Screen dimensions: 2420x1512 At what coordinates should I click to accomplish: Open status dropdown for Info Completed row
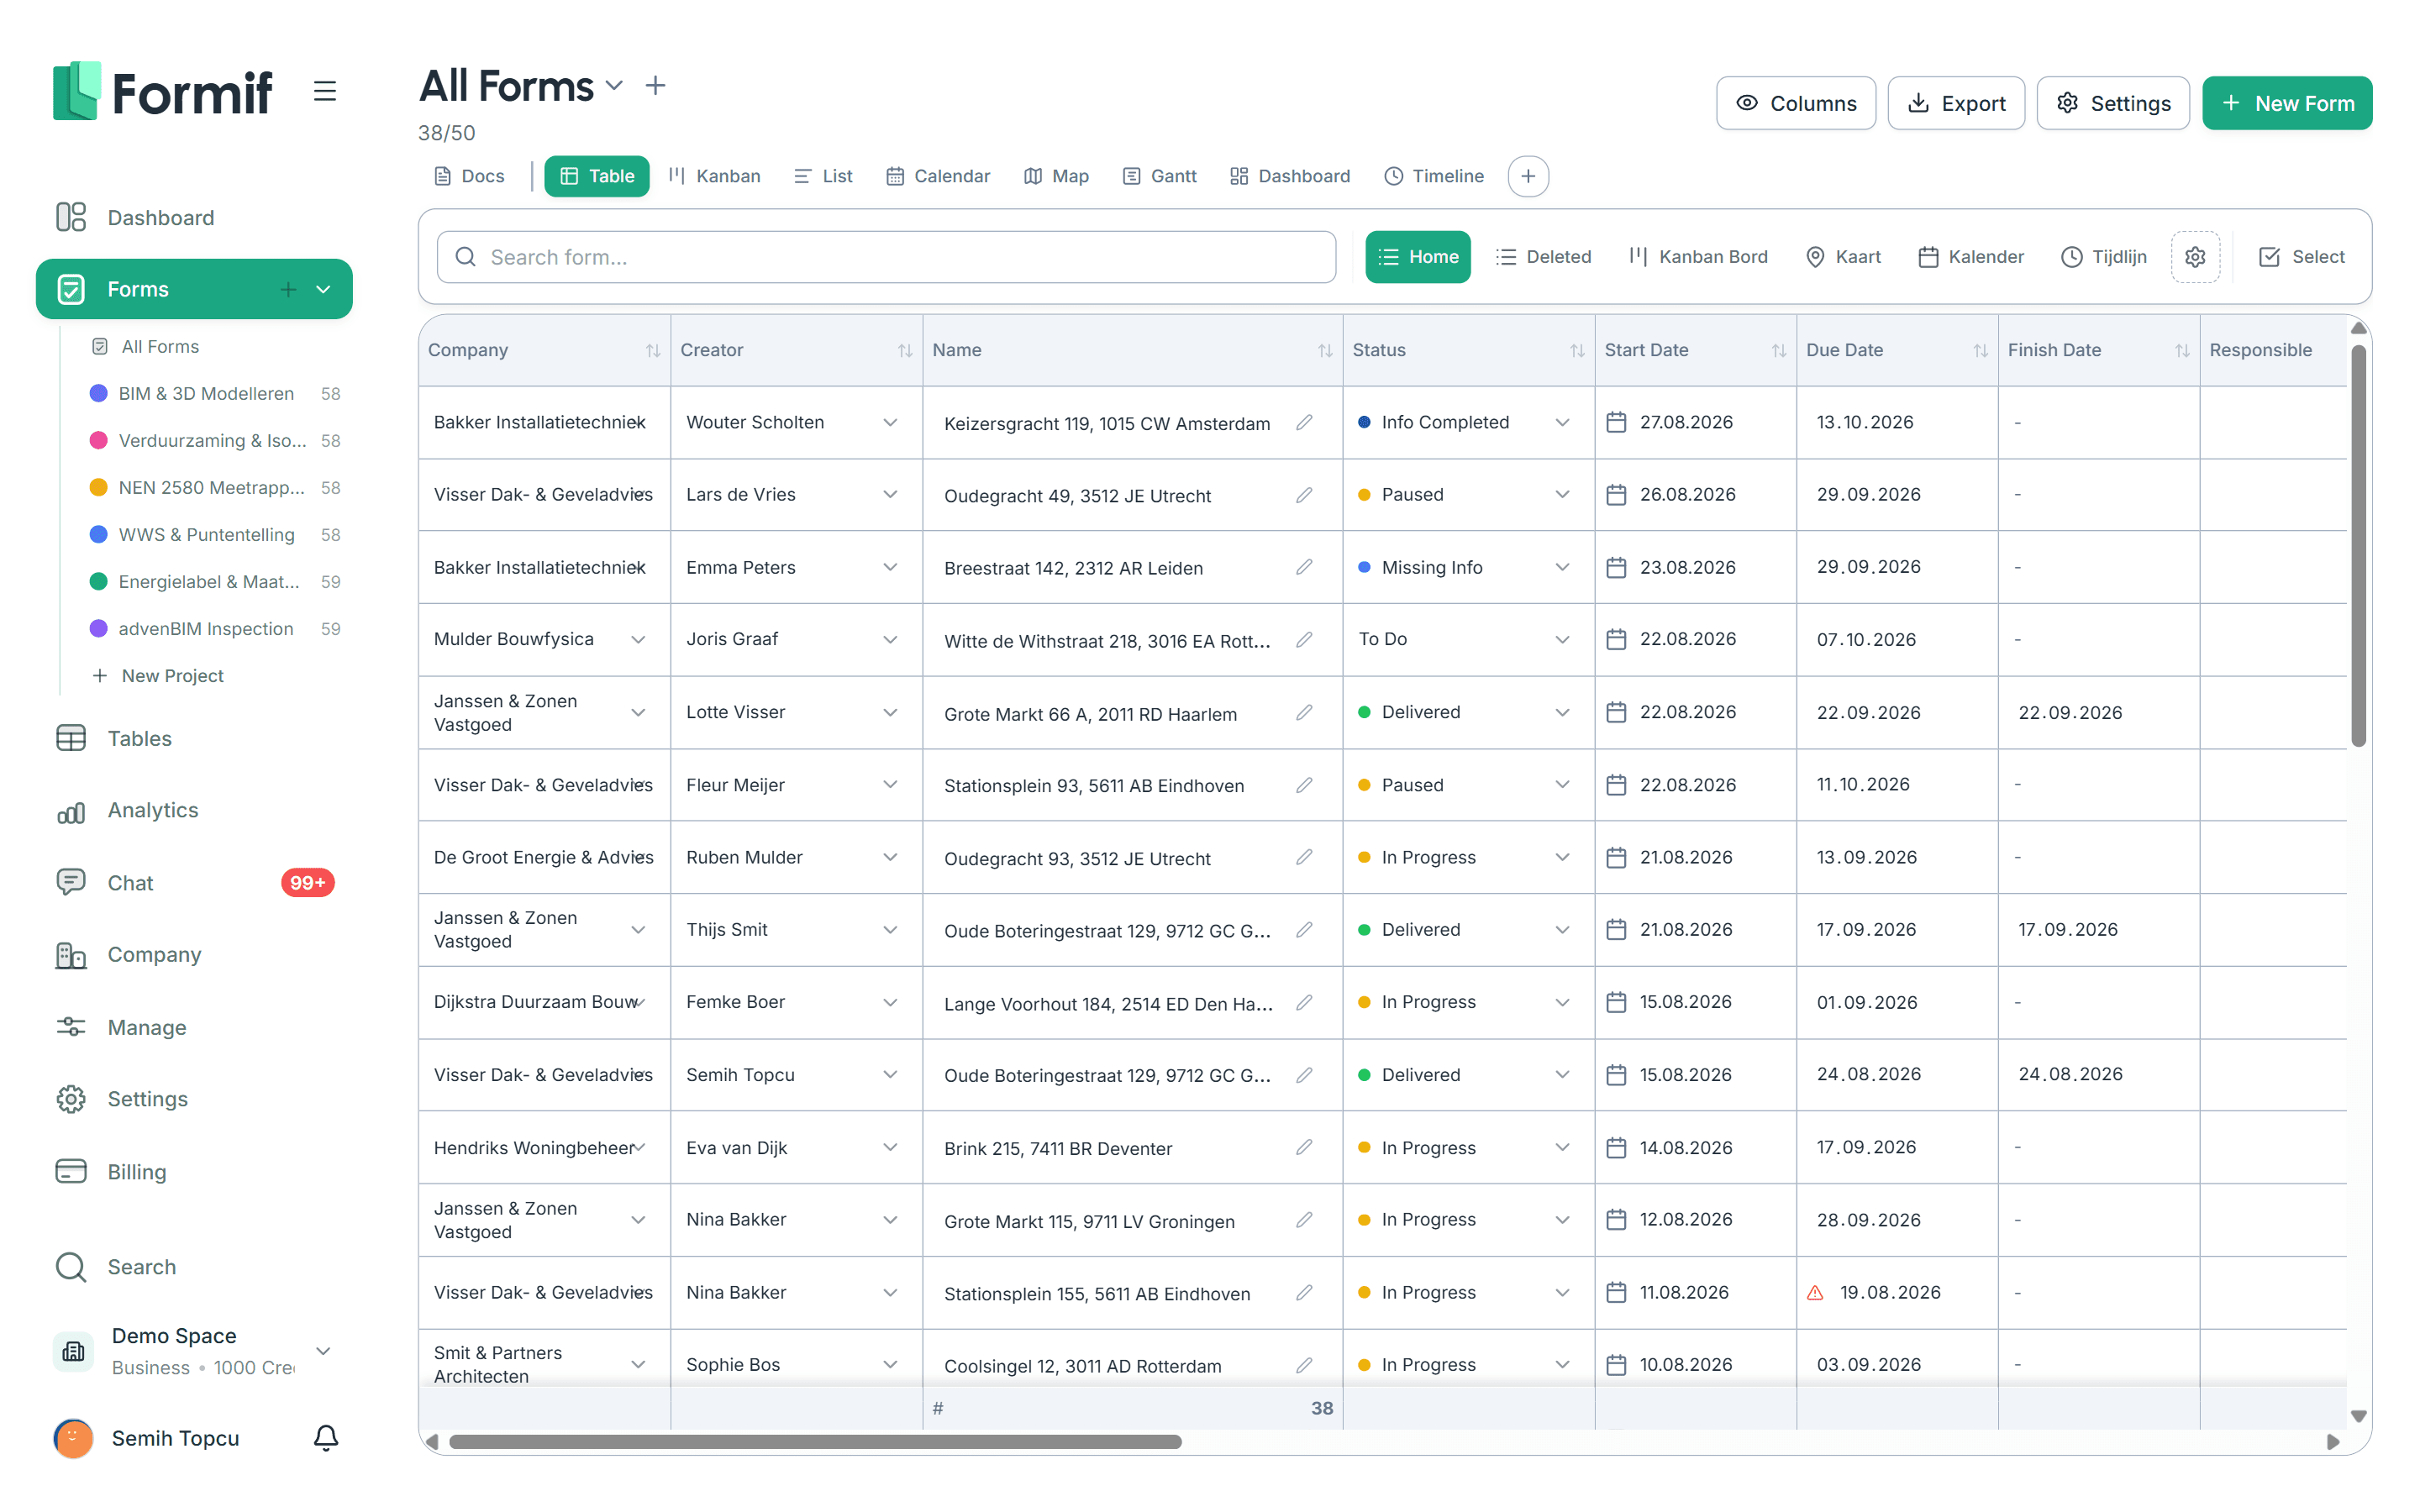coord(1561,422)
